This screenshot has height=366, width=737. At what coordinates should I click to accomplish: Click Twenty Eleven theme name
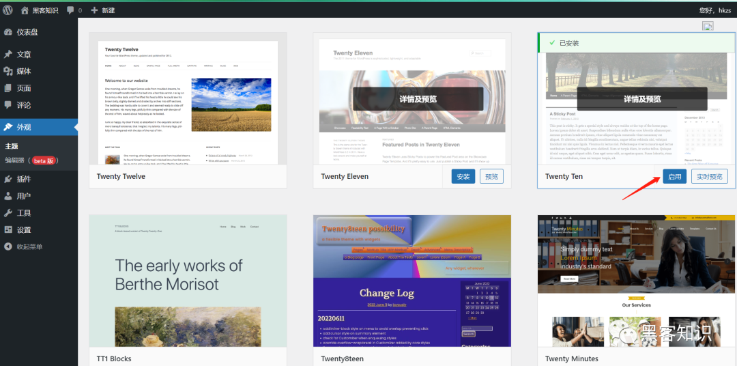[345, 176]
